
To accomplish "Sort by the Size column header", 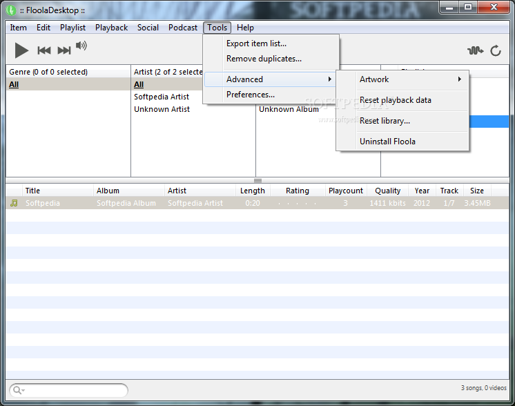I will pos(477,191).
